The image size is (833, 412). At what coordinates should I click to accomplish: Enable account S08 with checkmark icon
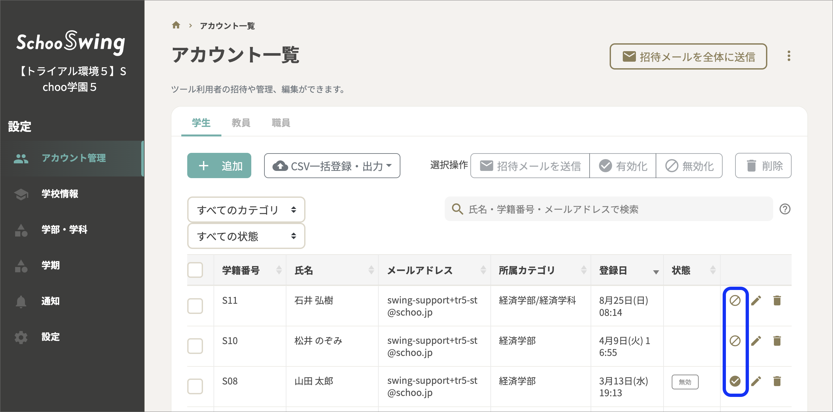click(735, 381)
